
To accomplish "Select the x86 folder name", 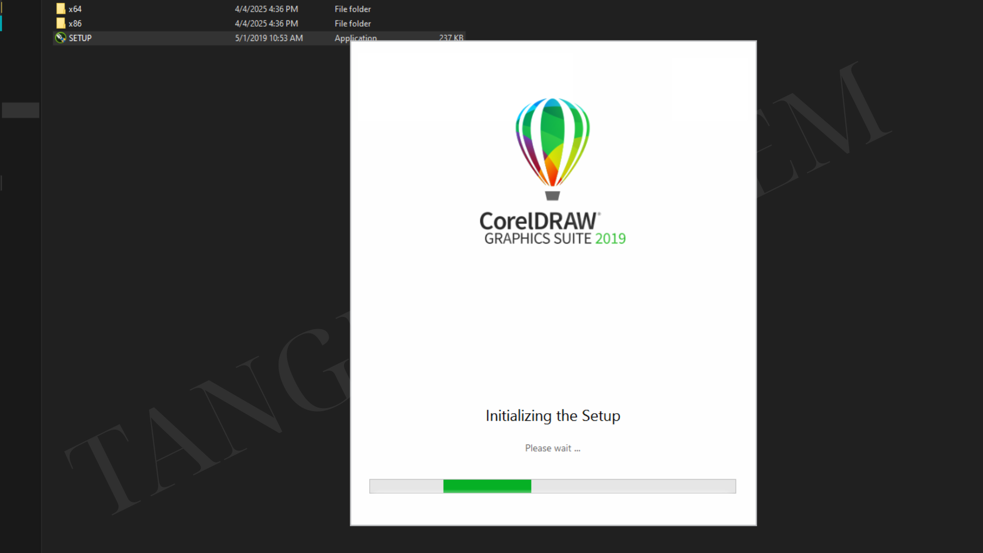I will coord(75,24).
